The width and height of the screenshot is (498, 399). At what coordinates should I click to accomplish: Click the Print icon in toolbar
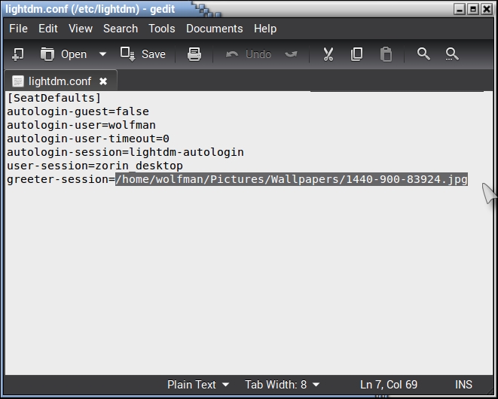tap(194, 54)
